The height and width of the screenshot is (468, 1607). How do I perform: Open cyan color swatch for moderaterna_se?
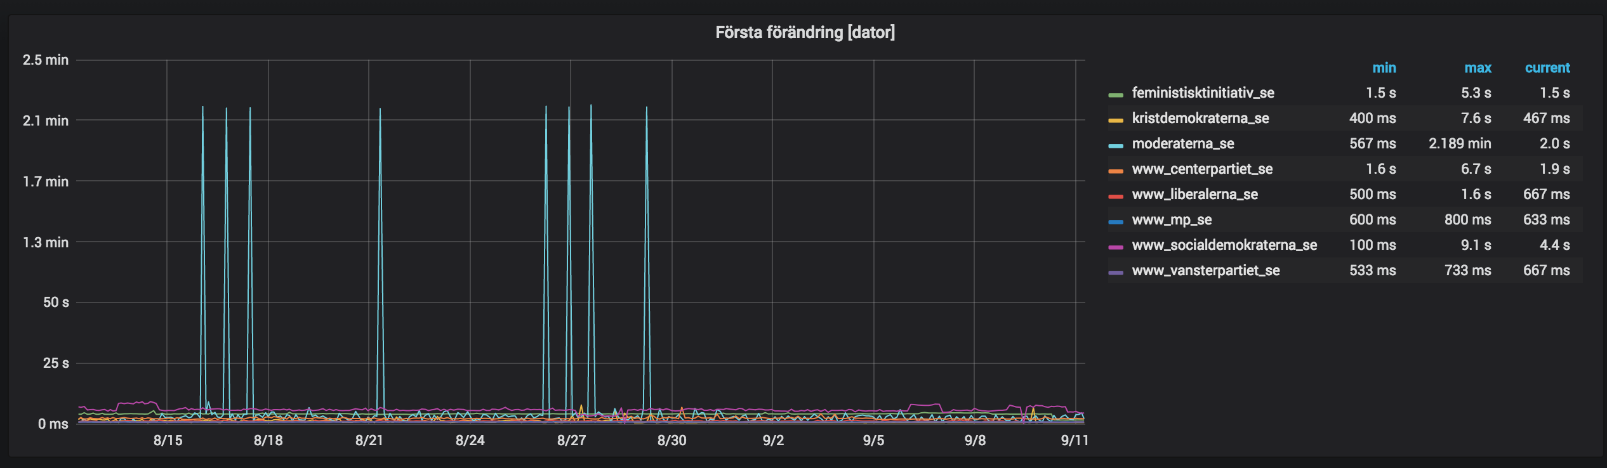1116,146
